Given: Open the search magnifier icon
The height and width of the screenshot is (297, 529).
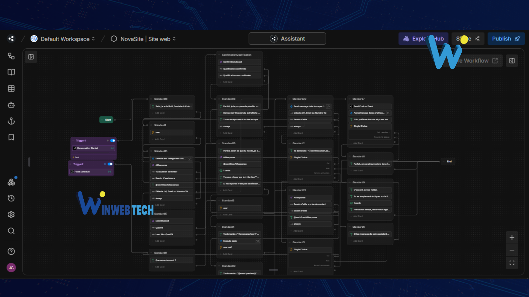Looking at the screenshot, I should [11, 231].
